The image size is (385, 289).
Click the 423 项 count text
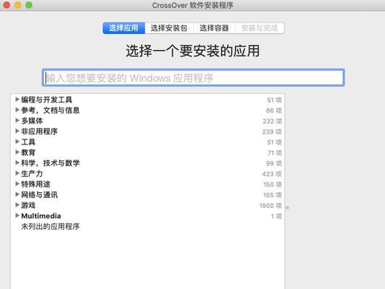272,174
